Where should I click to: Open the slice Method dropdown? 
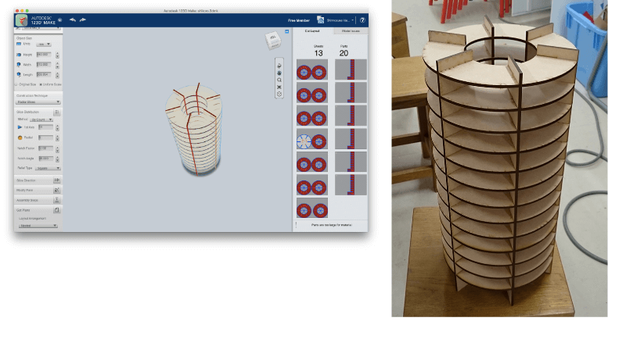click(x=41, y=120)
